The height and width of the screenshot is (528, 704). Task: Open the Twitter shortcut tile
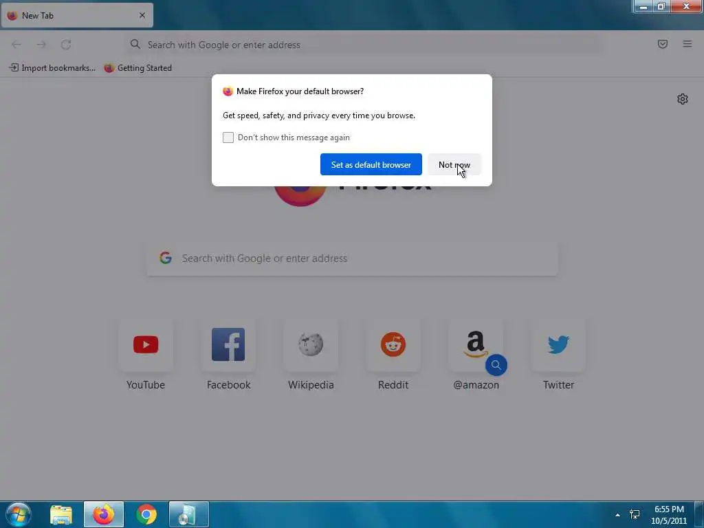coord(558,345)
